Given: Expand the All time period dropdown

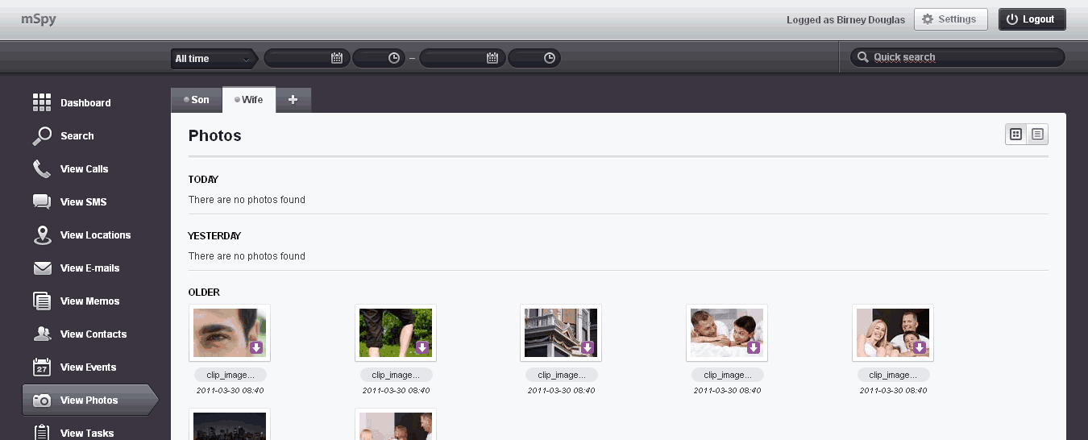Looking at the screenshot, I should tap(214, 58).
